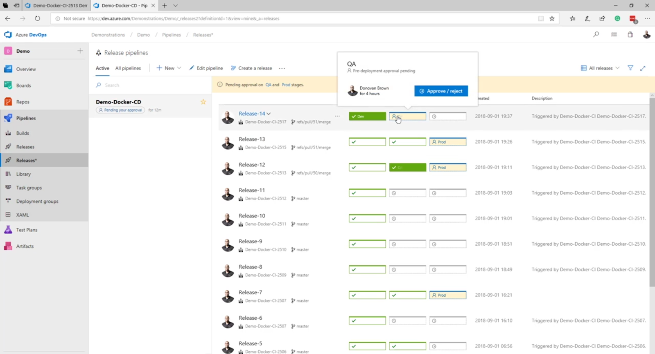Click the first stage of Release-11
Viewport: 655px width, 354px height.
click(x=367, y=193)
